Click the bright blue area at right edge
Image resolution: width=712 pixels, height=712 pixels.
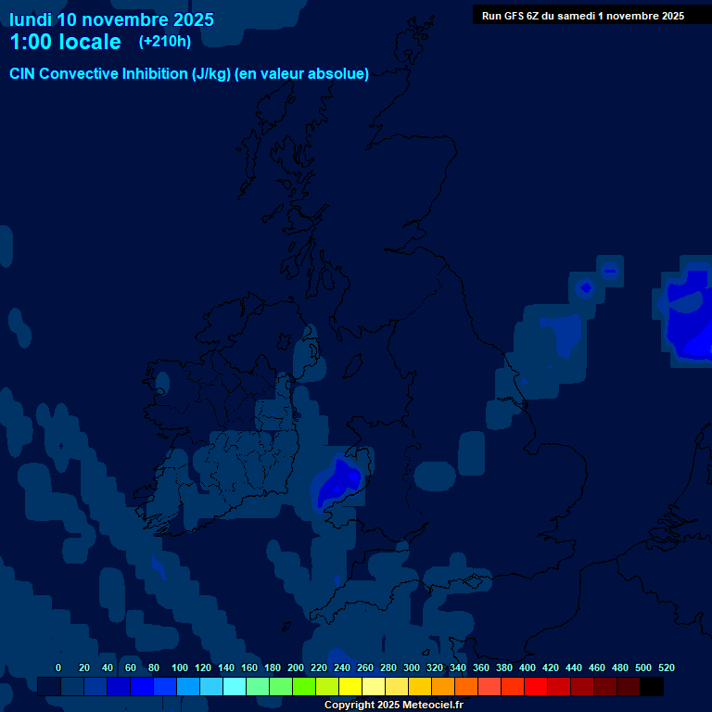point(691,320)
